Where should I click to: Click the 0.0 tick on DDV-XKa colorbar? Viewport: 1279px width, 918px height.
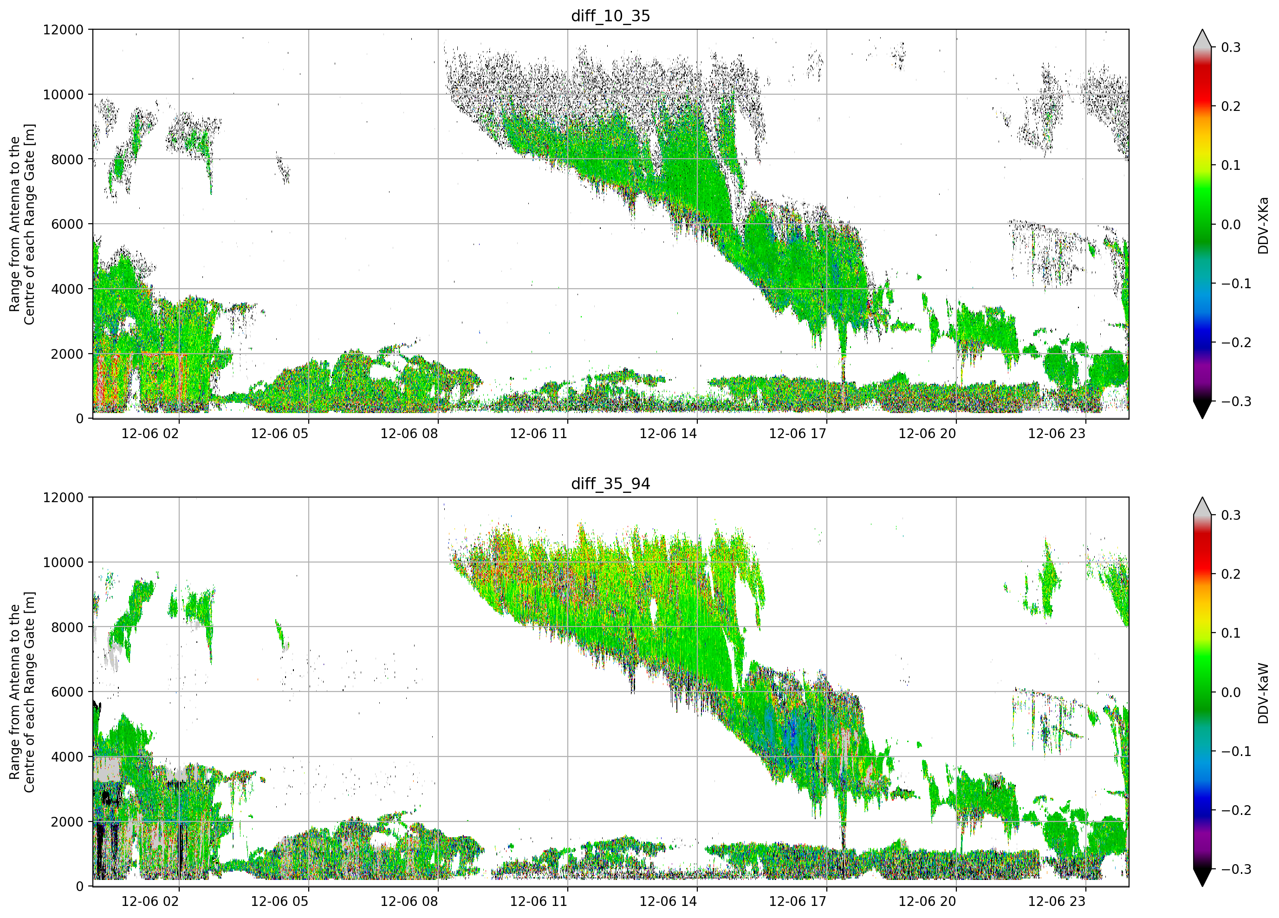(x=1231, y=225)
